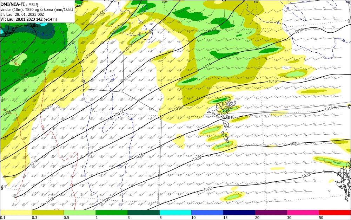
Task: Click the "10W" longitude label
Action: [165, 2]
